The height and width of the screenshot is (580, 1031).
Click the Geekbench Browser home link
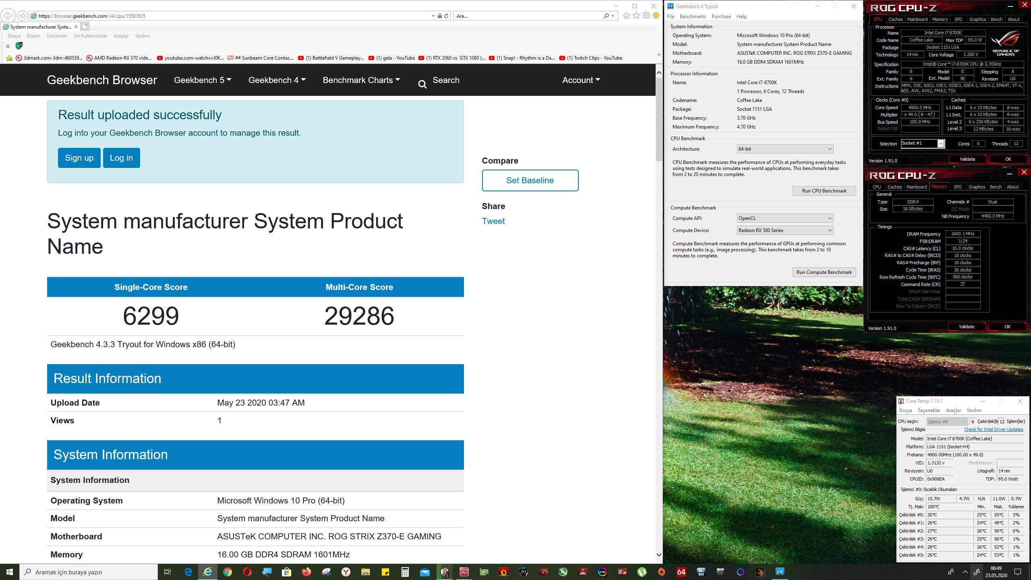coord(102,80)
